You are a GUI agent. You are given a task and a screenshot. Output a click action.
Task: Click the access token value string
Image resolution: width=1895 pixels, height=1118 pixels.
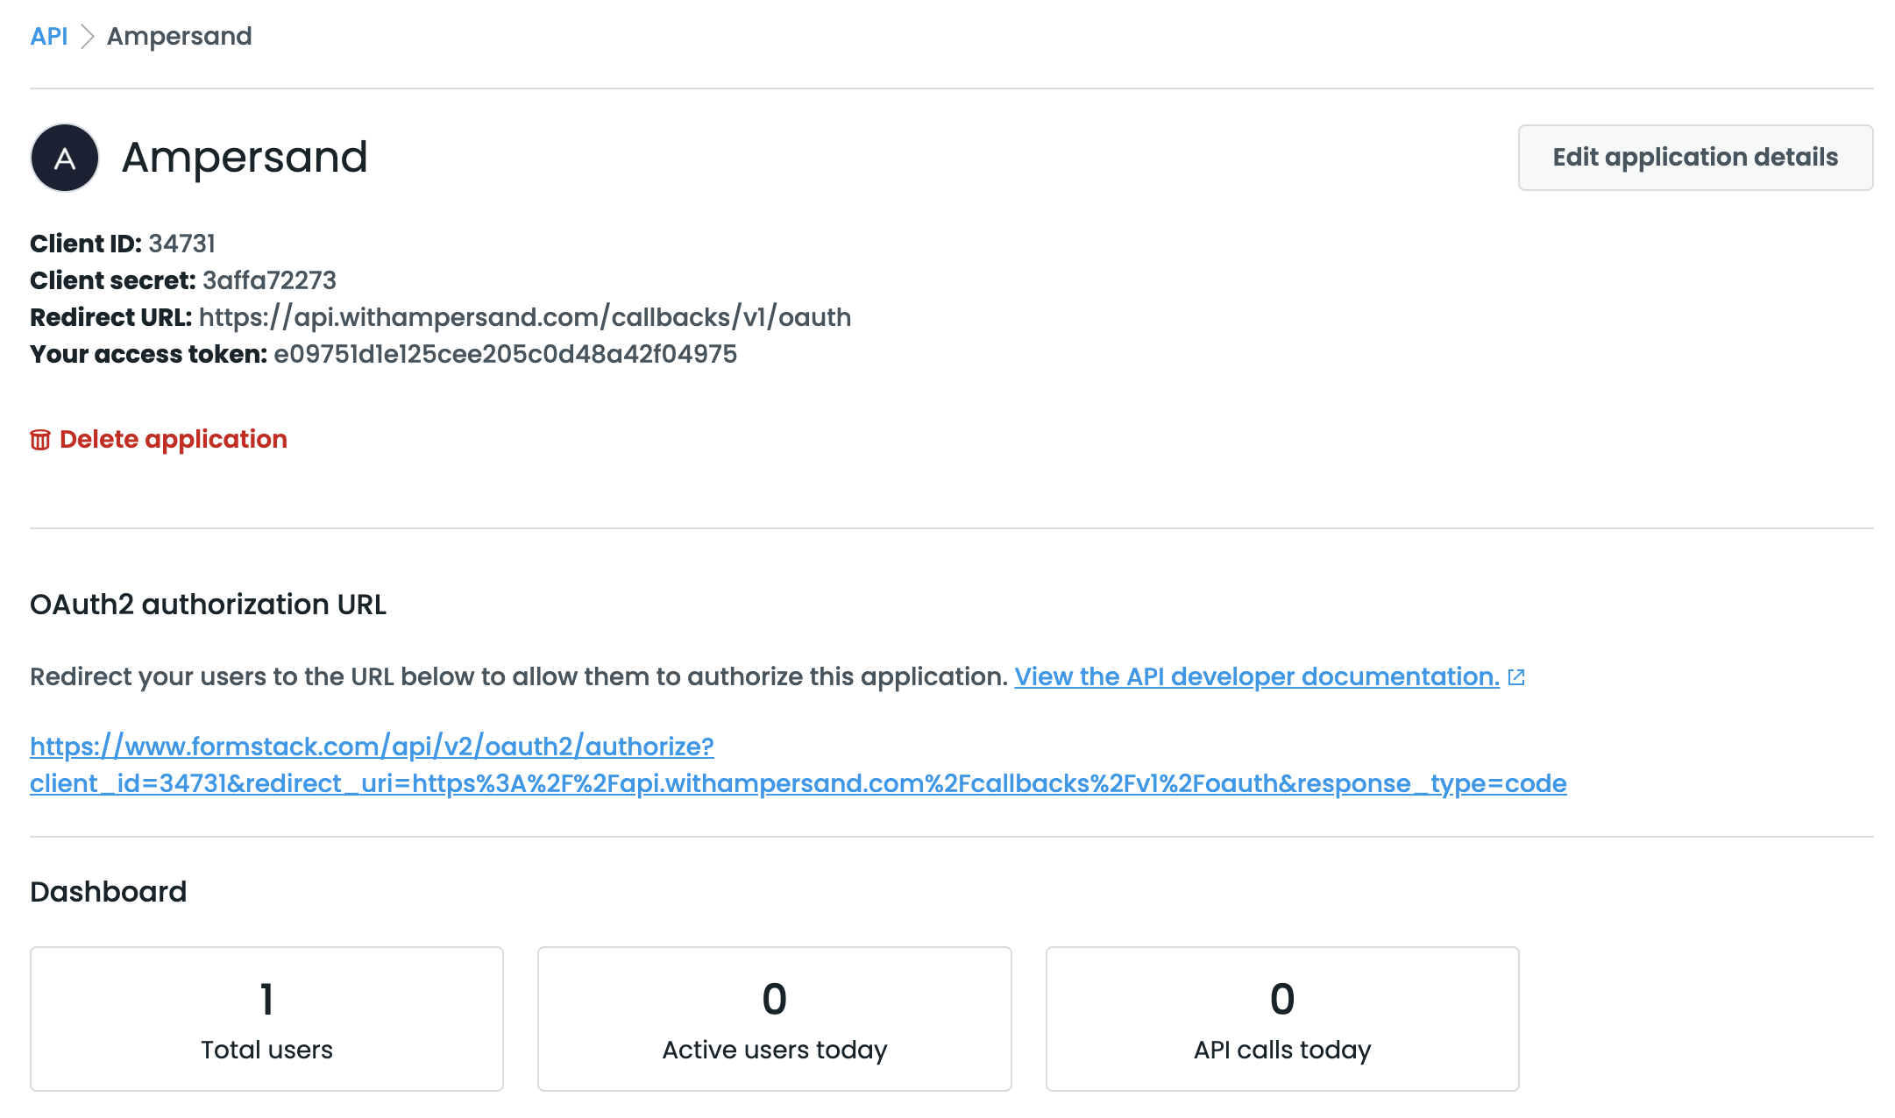click(x=506, y=354)
